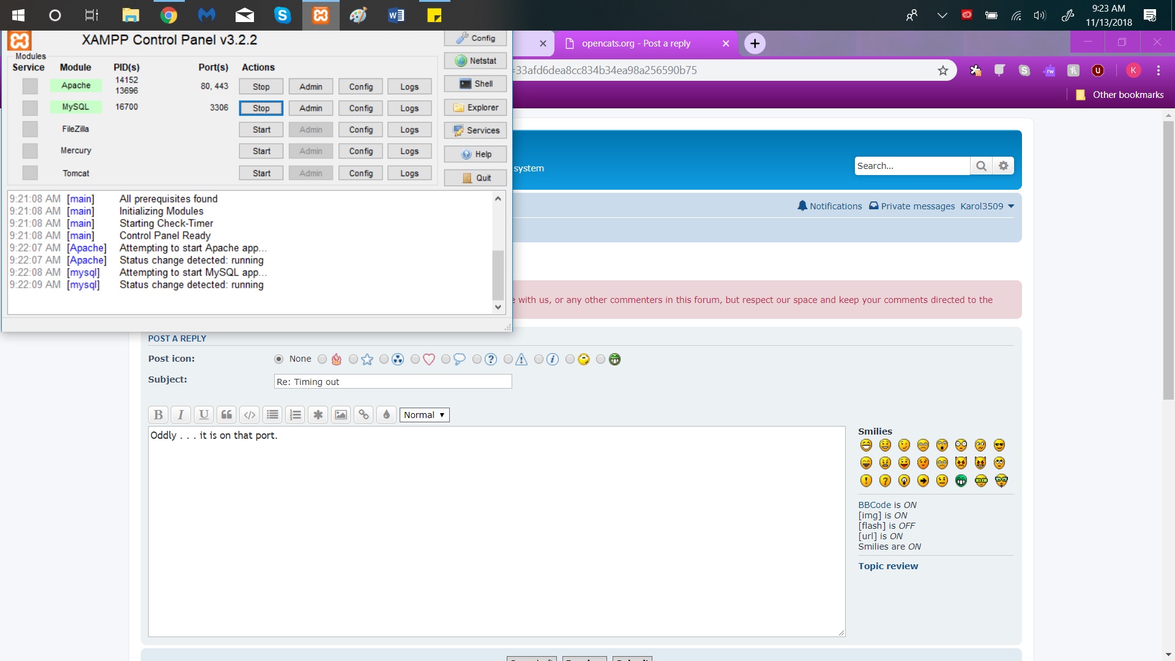Viewport: 1175px width, 661px height.
Task: Click into the reply message text area
Action: [496, 532]
